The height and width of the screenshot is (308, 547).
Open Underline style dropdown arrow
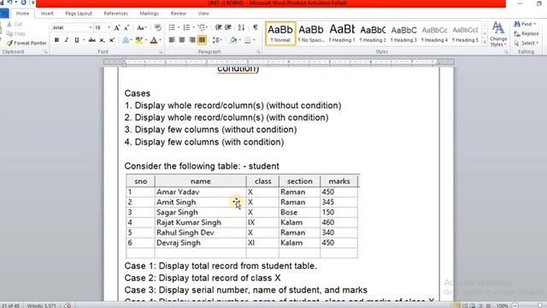click(84, 40)
